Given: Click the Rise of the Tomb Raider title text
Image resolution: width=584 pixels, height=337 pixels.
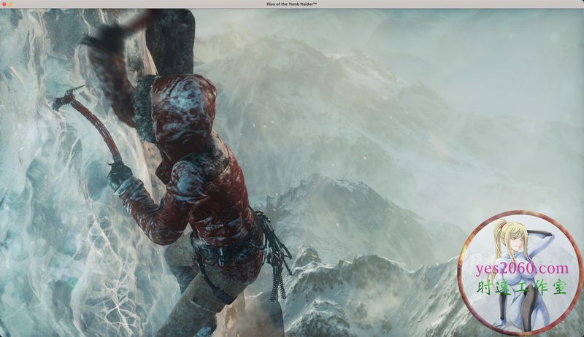Looking at the screenshot, I should pos(292,4).
